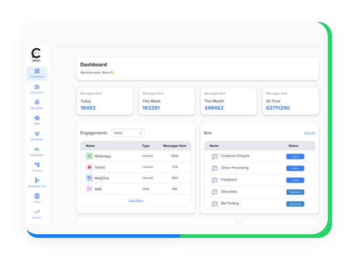Image resolution: width=358 pixels, height=268 pixels.
Task: Click the Feedback bot icon
Action: coord(215,180)
